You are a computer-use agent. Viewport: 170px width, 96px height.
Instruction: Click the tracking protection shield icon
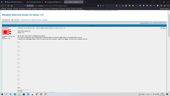[25, 6]
